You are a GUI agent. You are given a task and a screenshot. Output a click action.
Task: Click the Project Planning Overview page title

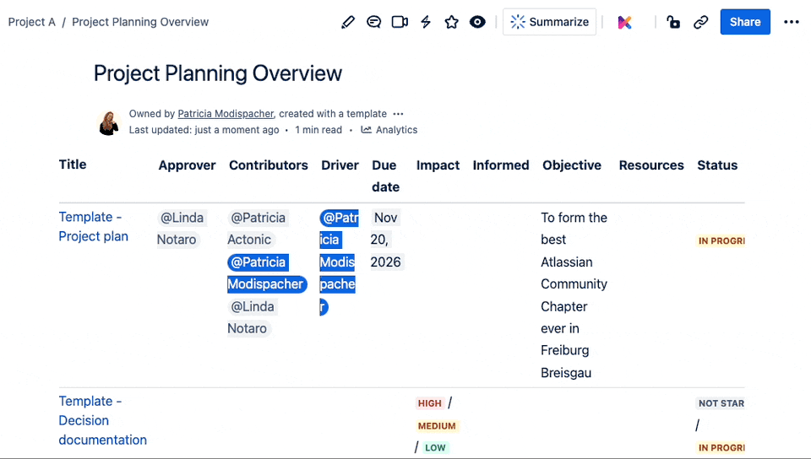[x=218, y=73]
